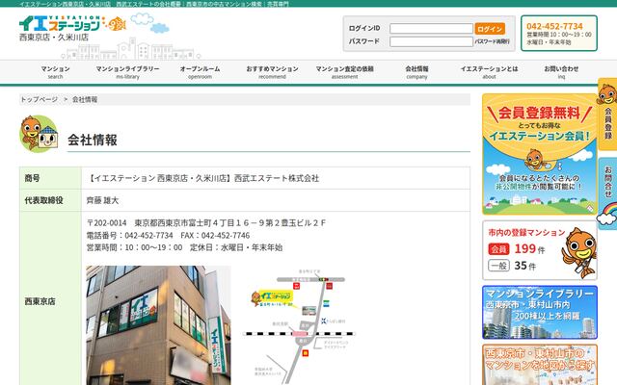Click the red 会員 badge
Screen dimensions: 617x385
(x=498, y=249)
